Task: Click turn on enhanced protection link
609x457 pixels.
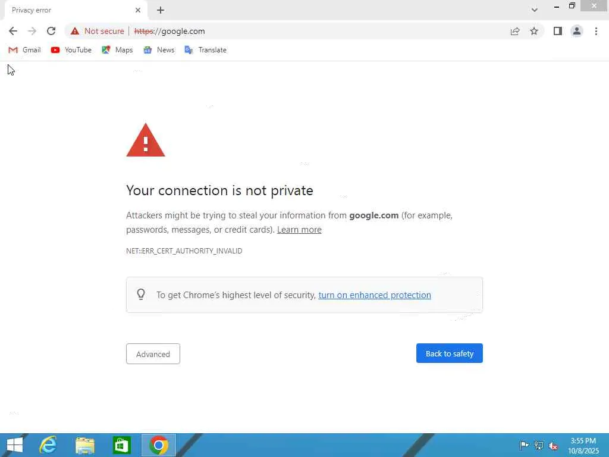Action: coord(375,295)
